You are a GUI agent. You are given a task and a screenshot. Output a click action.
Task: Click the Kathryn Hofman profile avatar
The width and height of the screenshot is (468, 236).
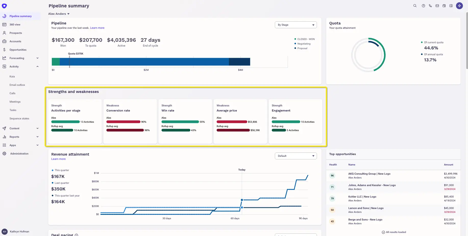tap(4, 231)
